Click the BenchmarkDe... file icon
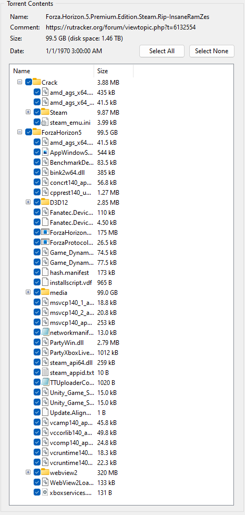The height and width of the screenshot is (515, 245). click(x=45, y=162)
